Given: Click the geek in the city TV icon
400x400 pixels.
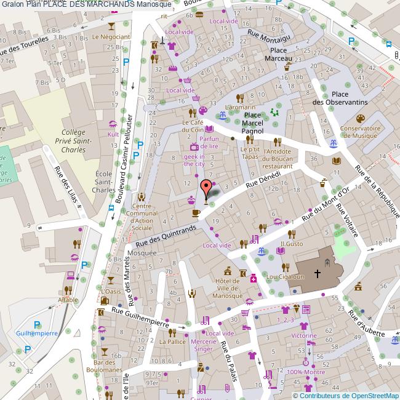Looking at the screenshot, I should point(194,146).
